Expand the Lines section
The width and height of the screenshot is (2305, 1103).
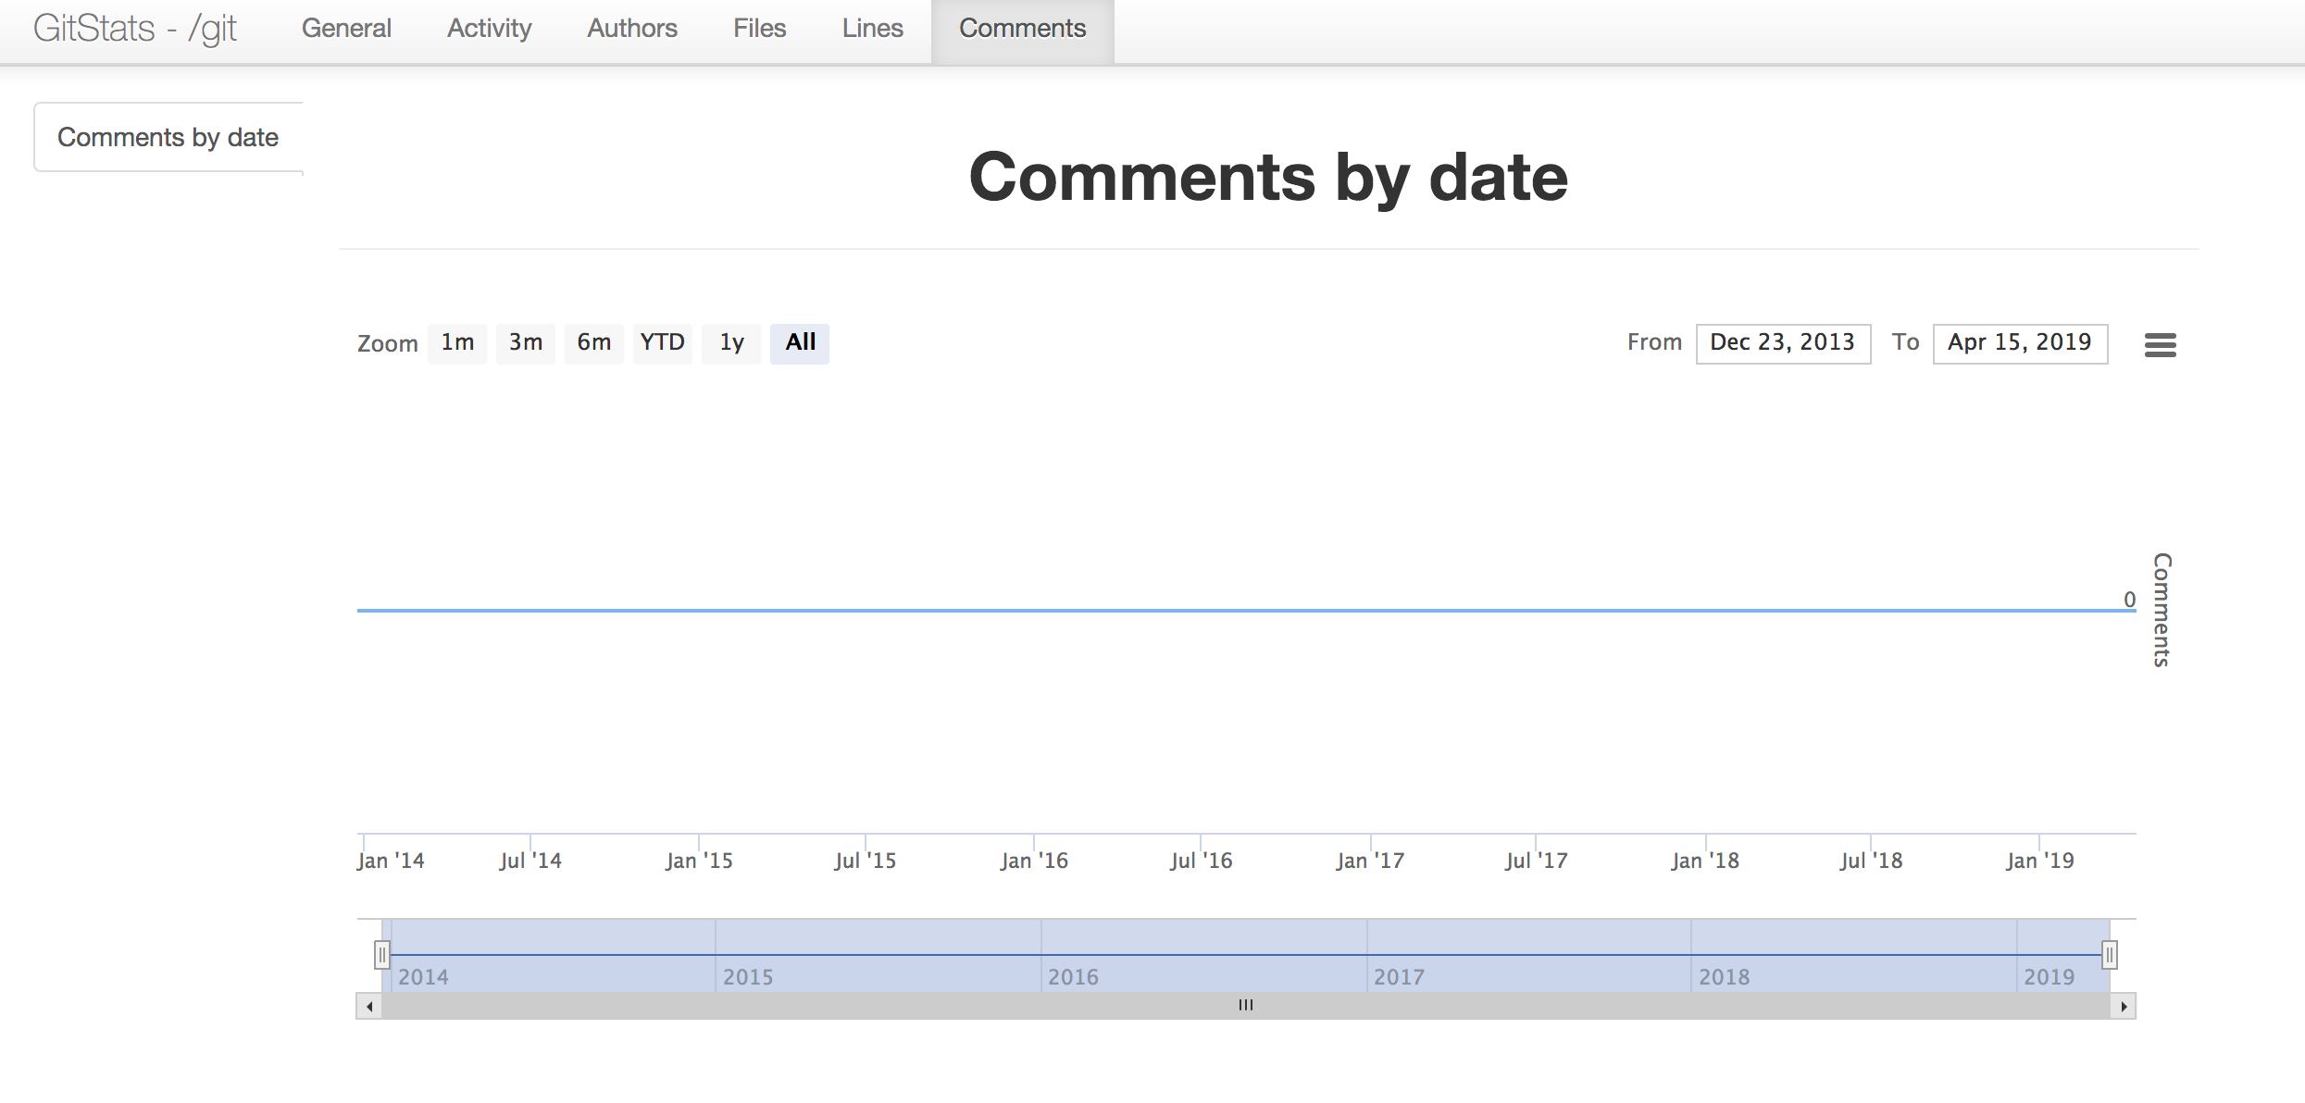point(867,28)
